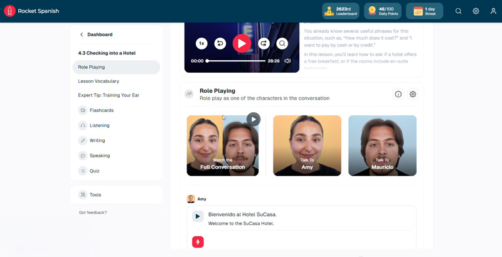Click the audio progress bar

(236, 61)
